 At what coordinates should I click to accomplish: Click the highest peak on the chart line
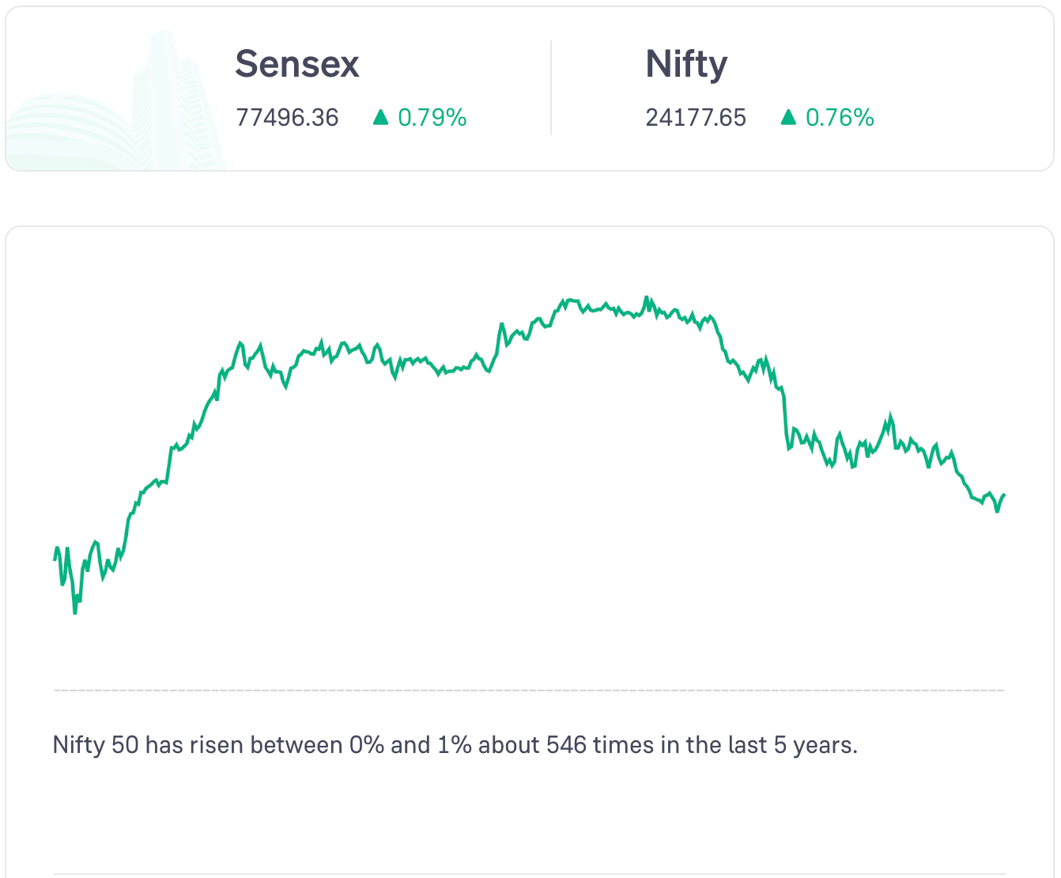click(646, 297)
